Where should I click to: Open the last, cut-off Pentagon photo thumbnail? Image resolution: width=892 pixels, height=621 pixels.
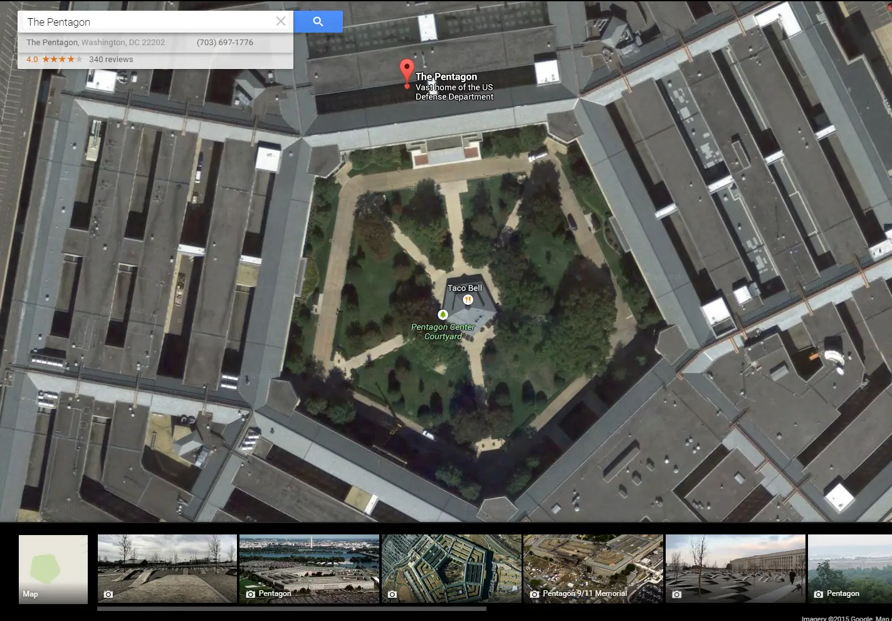point(850,569)
